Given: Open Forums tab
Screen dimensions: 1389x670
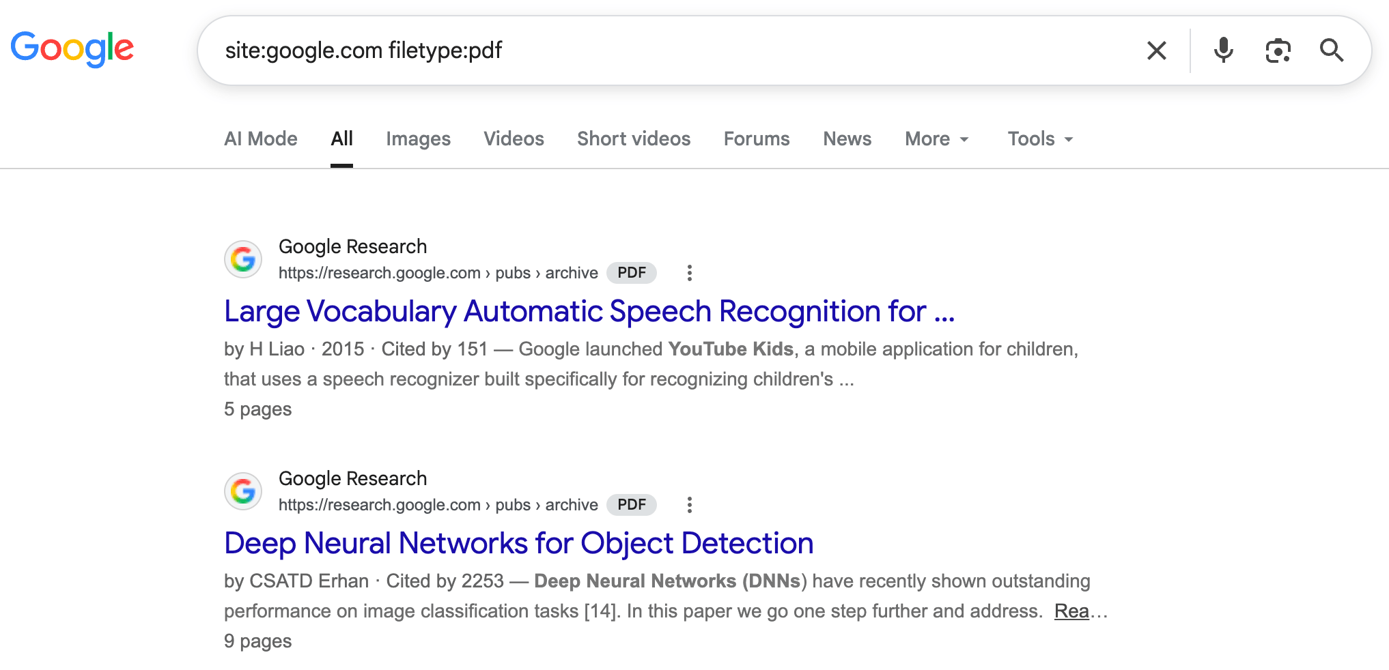Looking at the screenshot, I should click(x=757, y=139).
